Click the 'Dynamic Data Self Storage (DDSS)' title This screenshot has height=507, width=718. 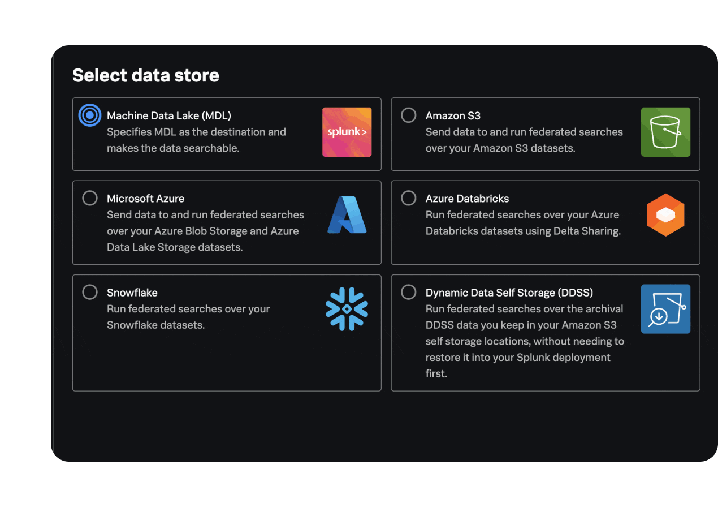pyautogui.click(x=509, y=293)
